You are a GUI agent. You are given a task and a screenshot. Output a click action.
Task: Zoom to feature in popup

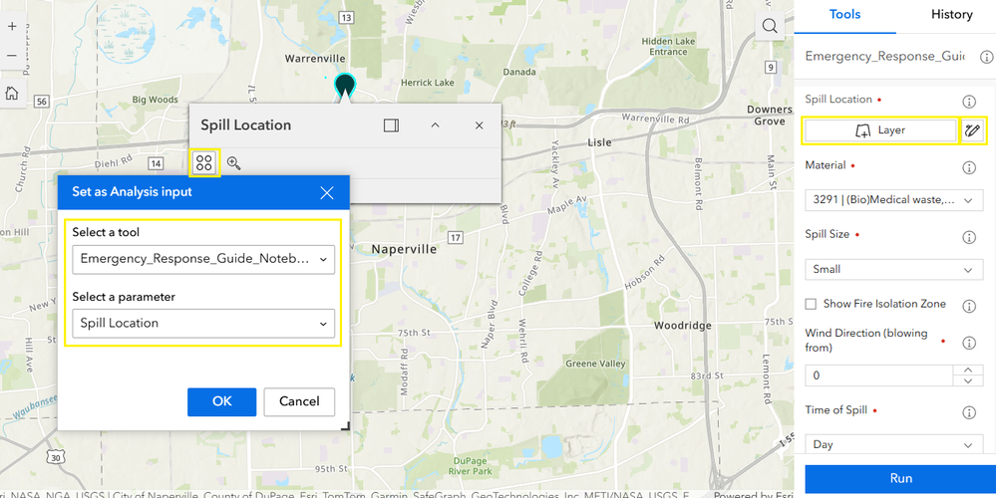[233, 163]
